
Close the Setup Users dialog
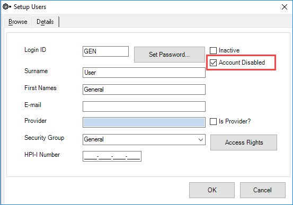[x=285, y=7]
